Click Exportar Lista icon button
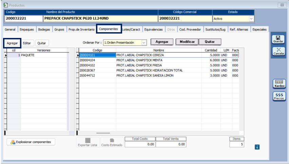The image size is (289, 164). pyautogui.click(x=88, y=142)
